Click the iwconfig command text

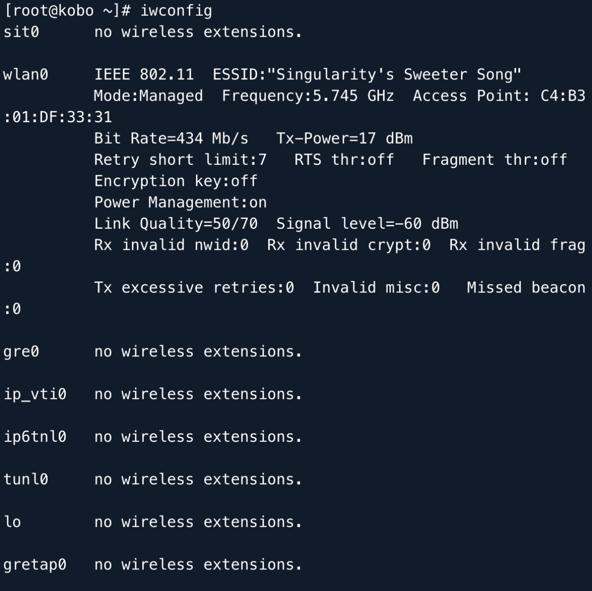(x=176, y=11)
